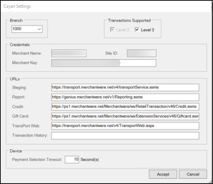Select the Report URL field
This screenshot has height=184, width=213.
pyautogui.click(x=125, y=97)
